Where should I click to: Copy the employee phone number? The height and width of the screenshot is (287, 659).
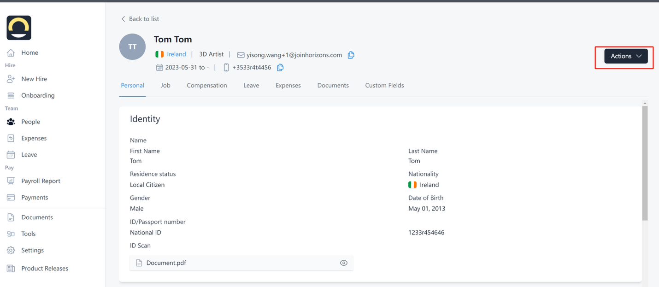(x=280, y=68)
